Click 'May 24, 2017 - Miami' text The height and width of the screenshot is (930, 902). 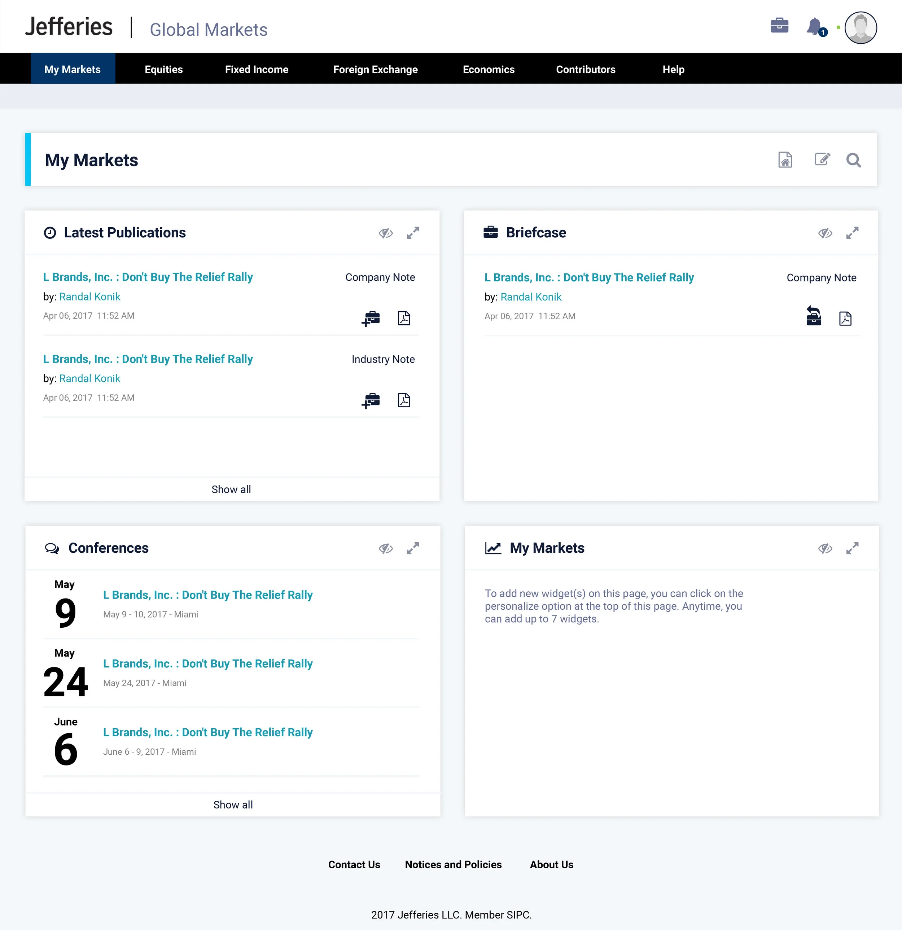tap(145, 683)
